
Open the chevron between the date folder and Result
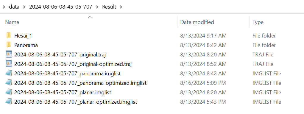[x=97, y=7]
